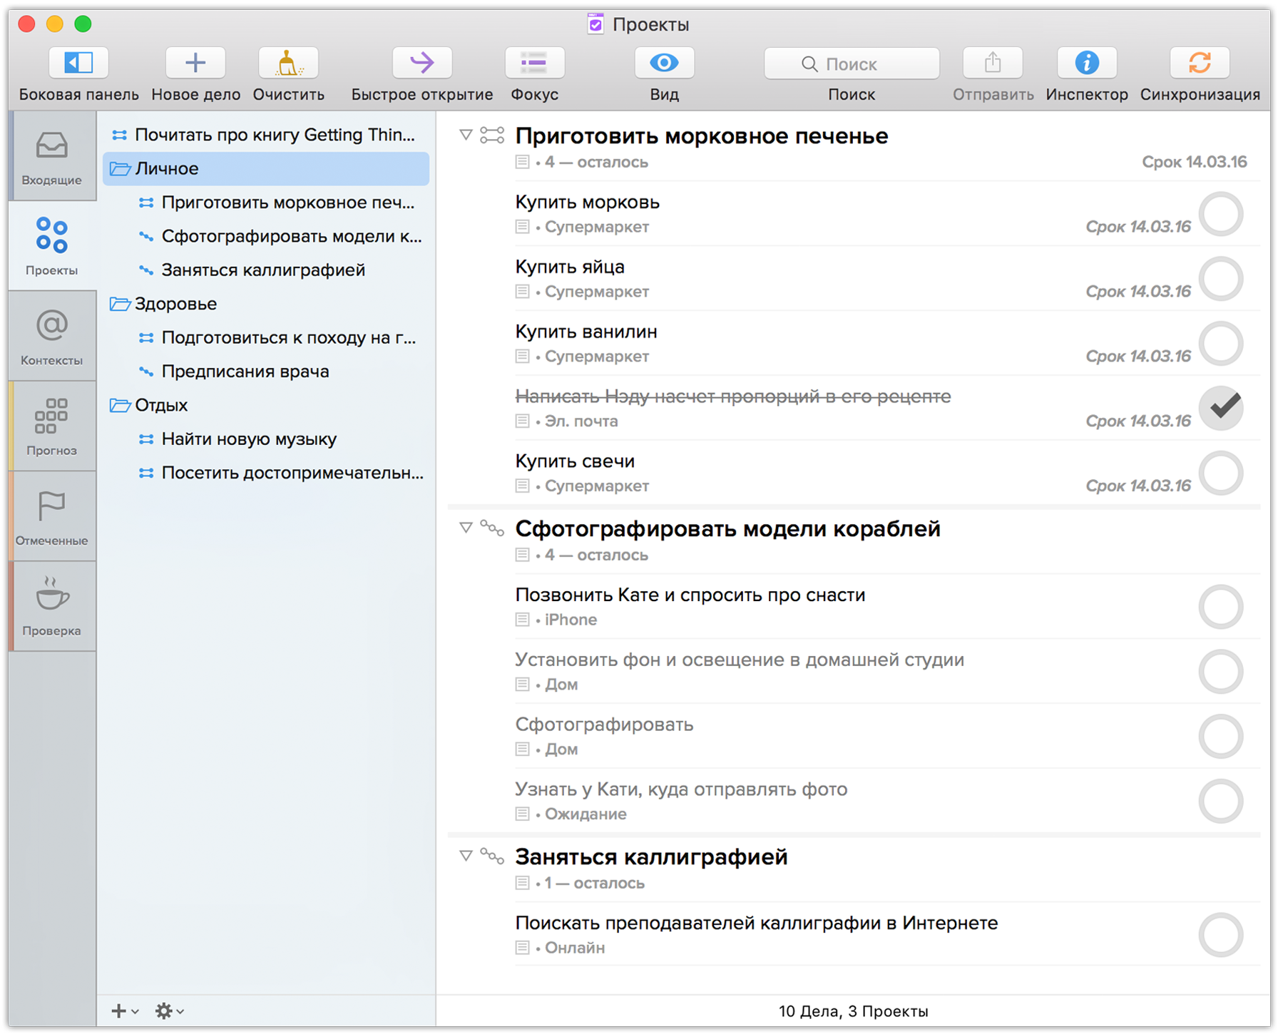Screen dimensions: 1278x1034
Task: Complete Позвонить Кате и спросить про снасти
Action: tap(1221, 607)
